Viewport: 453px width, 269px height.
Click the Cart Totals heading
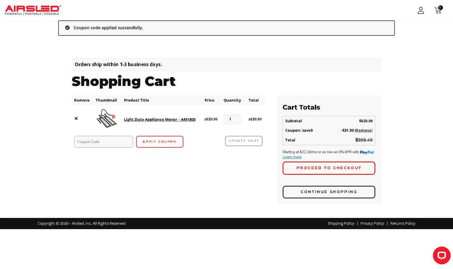point(301,107)
